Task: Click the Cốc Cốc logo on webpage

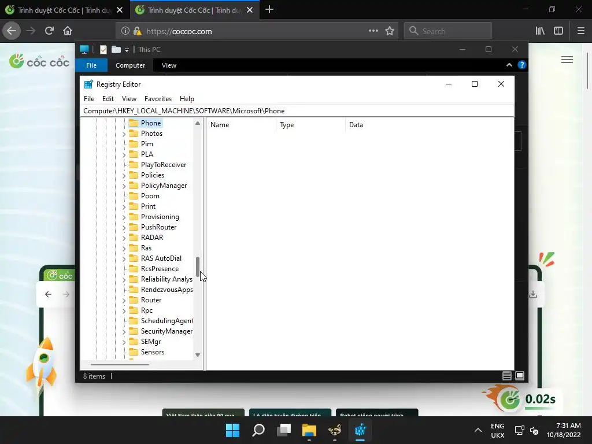Action: tap(39, 61)
